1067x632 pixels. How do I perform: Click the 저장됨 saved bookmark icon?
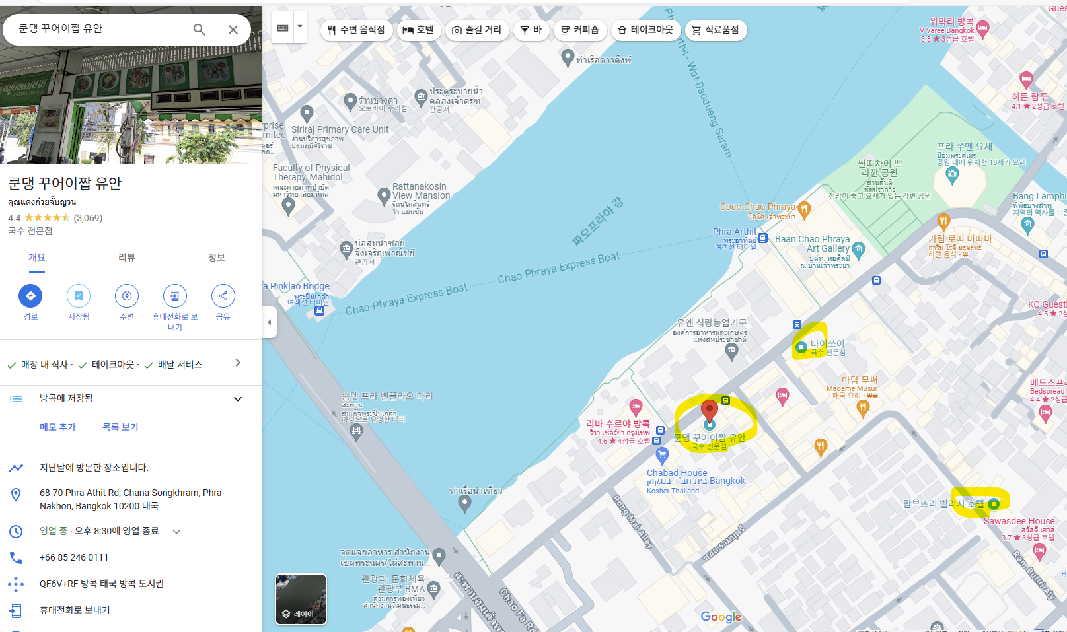click(x=79, y=296)
